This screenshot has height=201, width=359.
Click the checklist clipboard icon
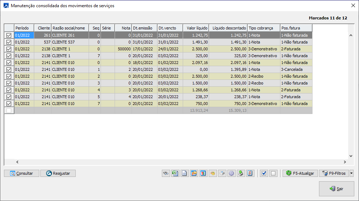pos(250,173)
